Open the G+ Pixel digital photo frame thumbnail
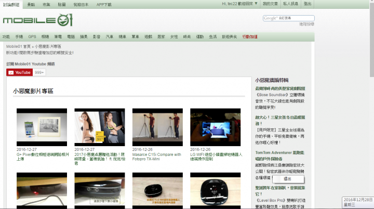374x209 pixels. pos(42,127)
